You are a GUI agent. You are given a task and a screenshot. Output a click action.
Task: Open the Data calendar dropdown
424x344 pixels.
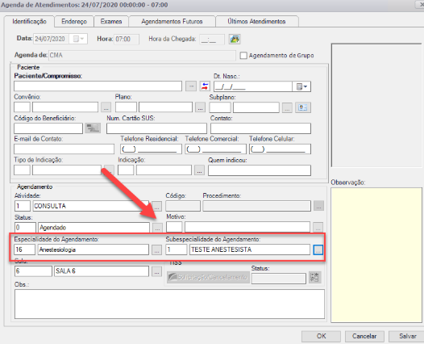[x=78, y=39]
